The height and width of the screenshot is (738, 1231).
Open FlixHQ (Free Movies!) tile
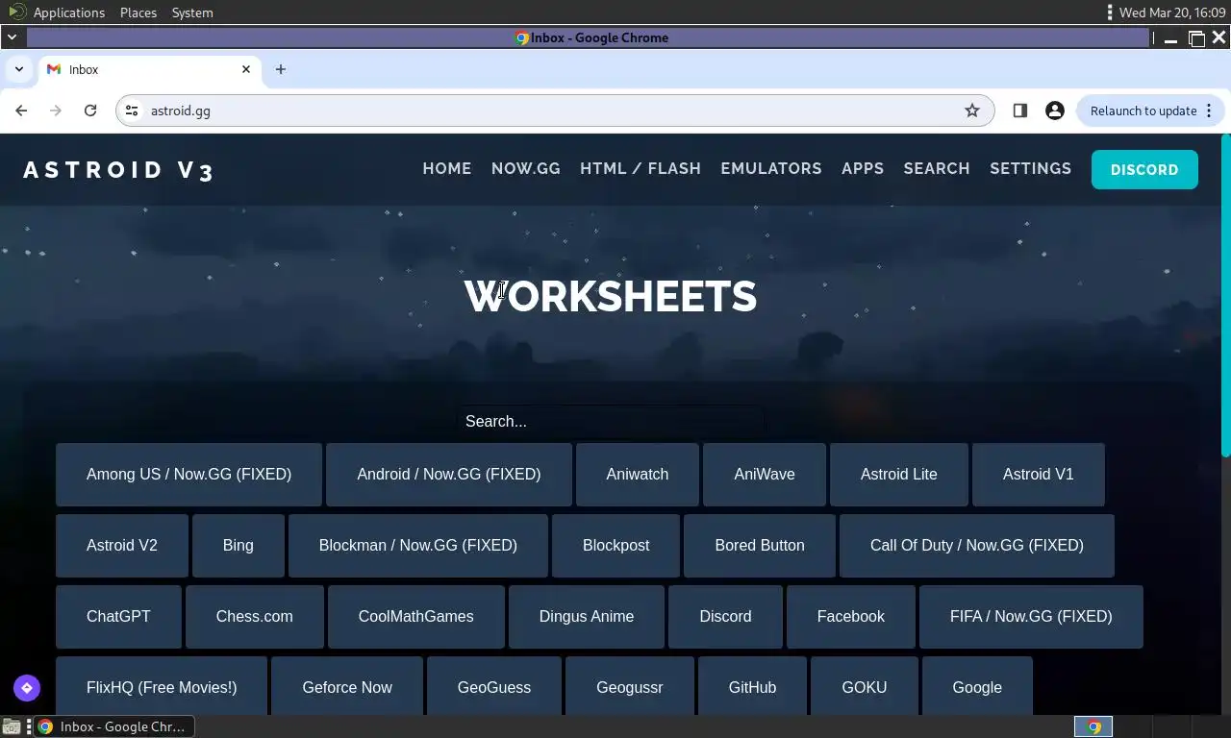(x=162, y=686)
